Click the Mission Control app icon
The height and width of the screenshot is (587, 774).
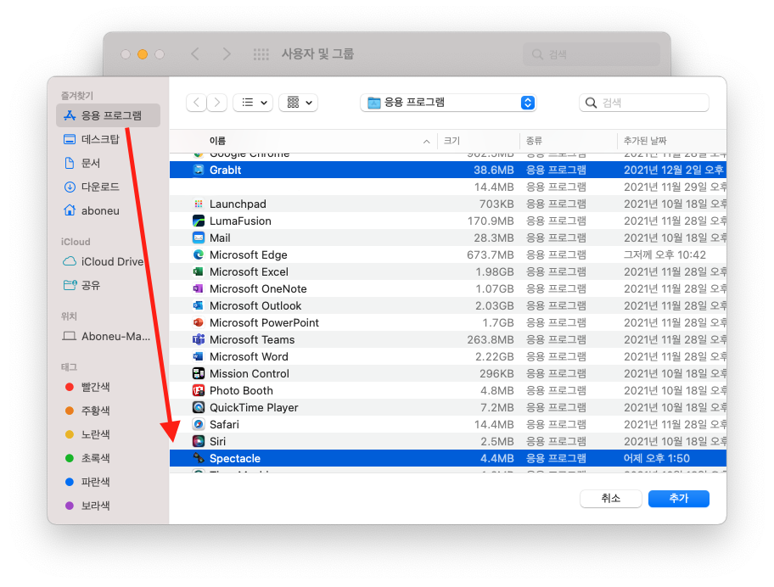199,373
